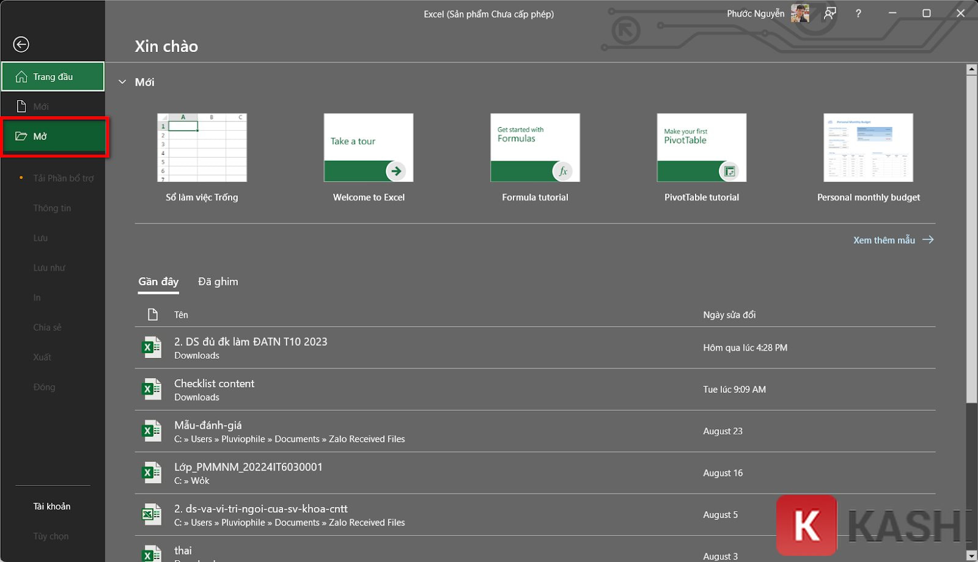
Task: Select Trang đầu in sidebar
Action: coord(53,77)
